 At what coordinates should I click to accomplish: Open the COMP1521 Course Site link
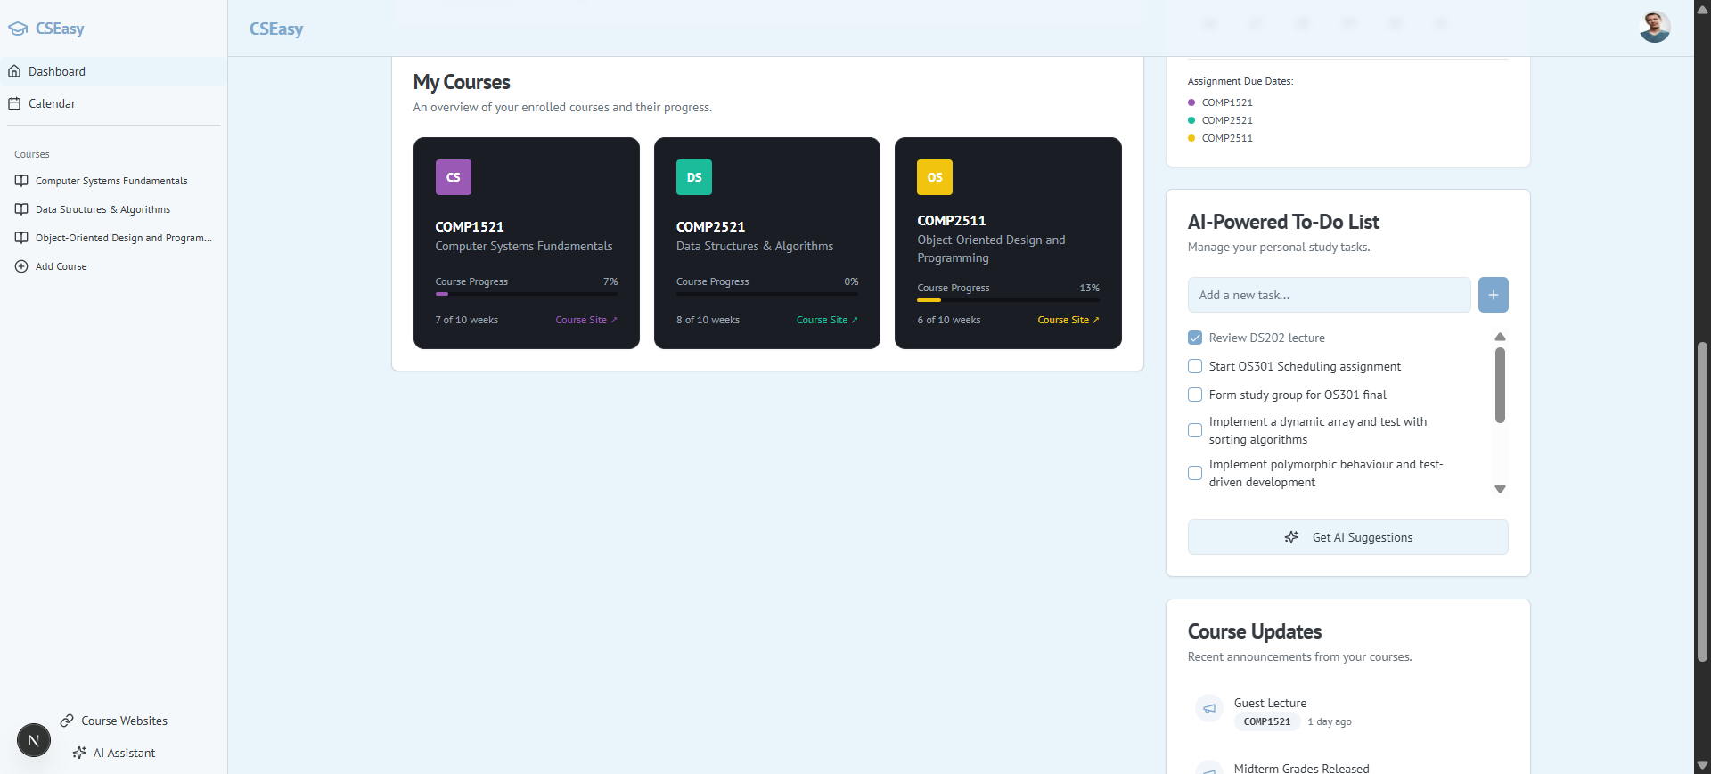pos(586,320)
